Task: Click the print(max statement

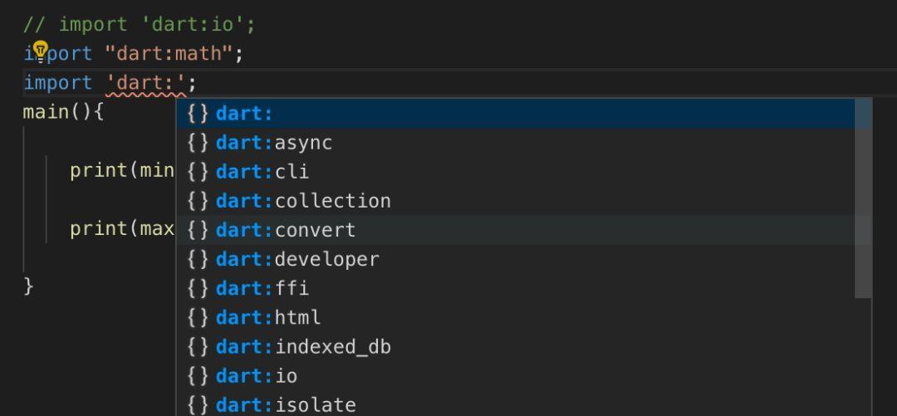Action: pos(122,229)
